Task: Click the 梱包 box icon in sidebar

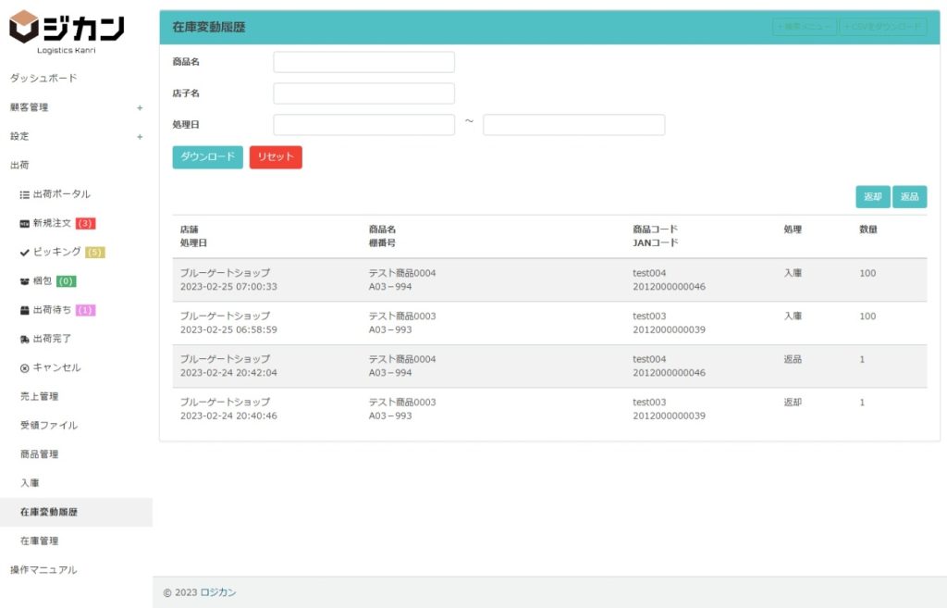Action: (x=25, y=281)
